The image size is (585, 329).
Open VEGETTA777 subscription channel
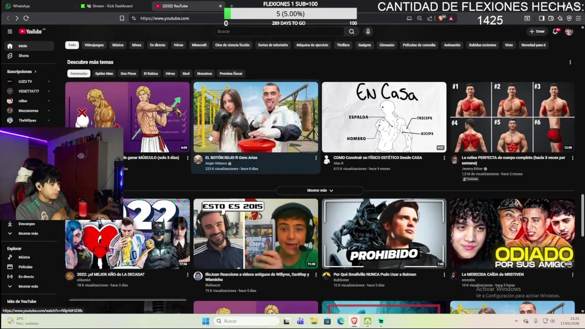click(x=29, y=91)
